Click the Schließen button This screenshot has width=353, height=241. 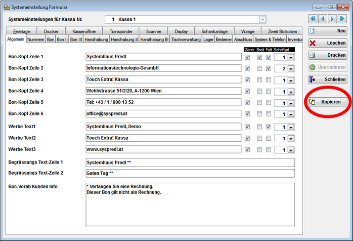[328, 79]
